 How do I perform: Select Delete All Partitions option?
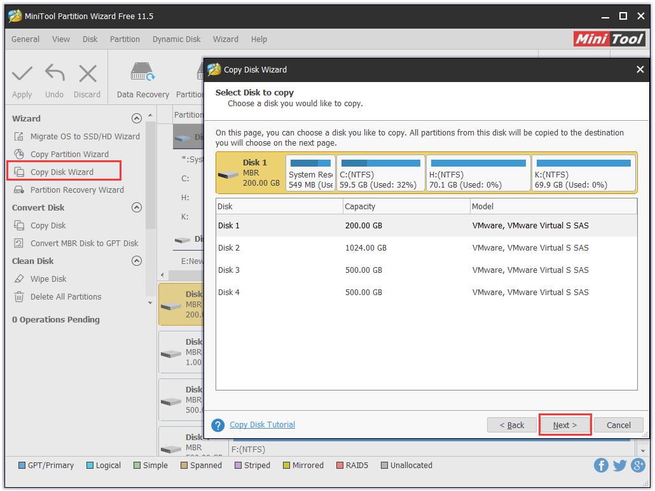[66, 297]
